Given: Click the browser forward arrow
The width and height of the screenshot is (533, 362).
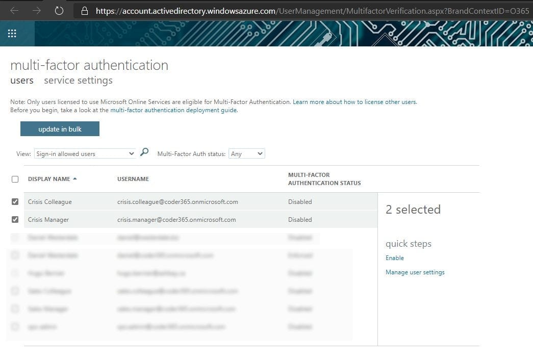Looking at the screenshot, I should pyautogui.click(x=37, y=11).
